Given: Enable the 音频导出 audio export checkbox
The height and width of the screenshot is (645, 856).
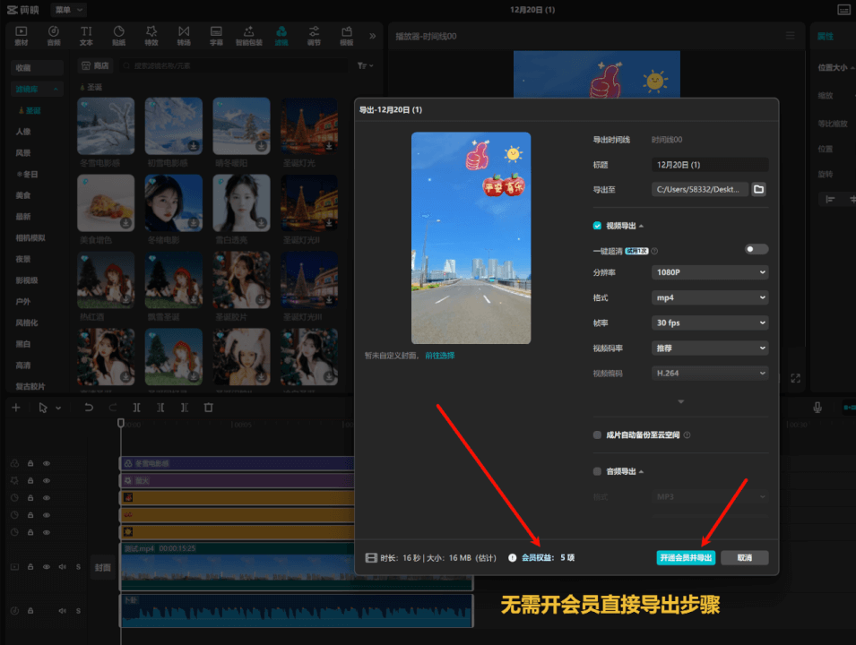Looking at the screenshot, I should (597, 470).
